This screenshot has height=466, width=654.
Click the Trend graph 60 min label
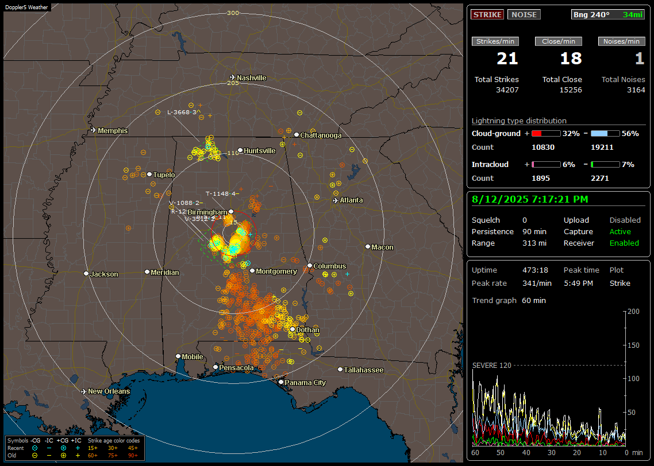pos(509,300)
